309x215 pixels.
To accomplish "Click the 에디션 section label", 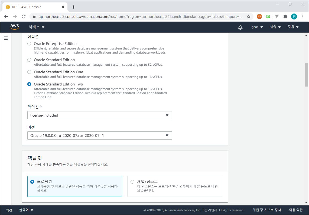I will pos(33,37).
